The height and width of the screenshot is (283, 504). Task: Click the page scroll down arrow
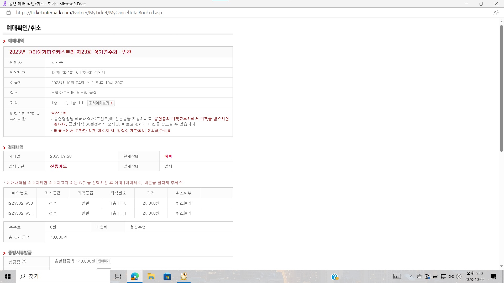501,266
